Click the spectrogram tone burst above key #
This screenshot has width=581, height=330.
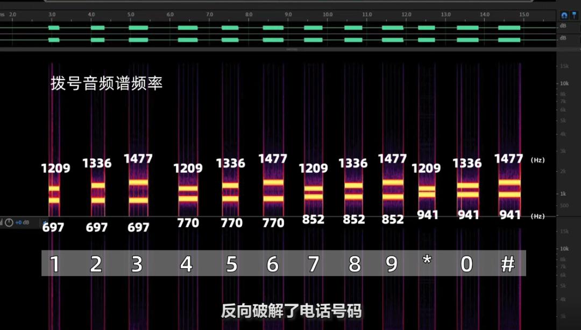pos(509,188)
